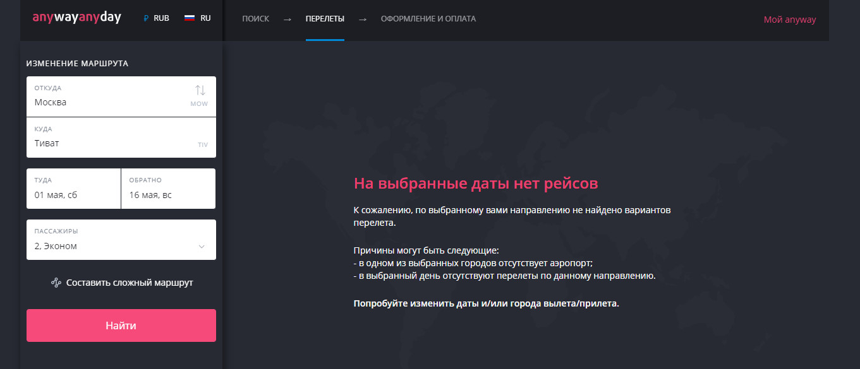The width and height of the screenshot is (860, 369).
Task: Go to the ПОИСК step
Action: [x=255, y=19]
